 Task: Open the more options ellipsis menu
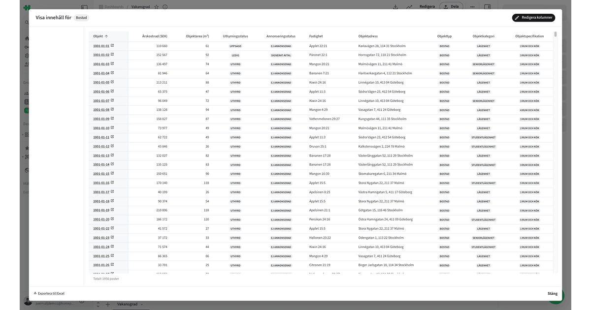(x=472, y=6)
